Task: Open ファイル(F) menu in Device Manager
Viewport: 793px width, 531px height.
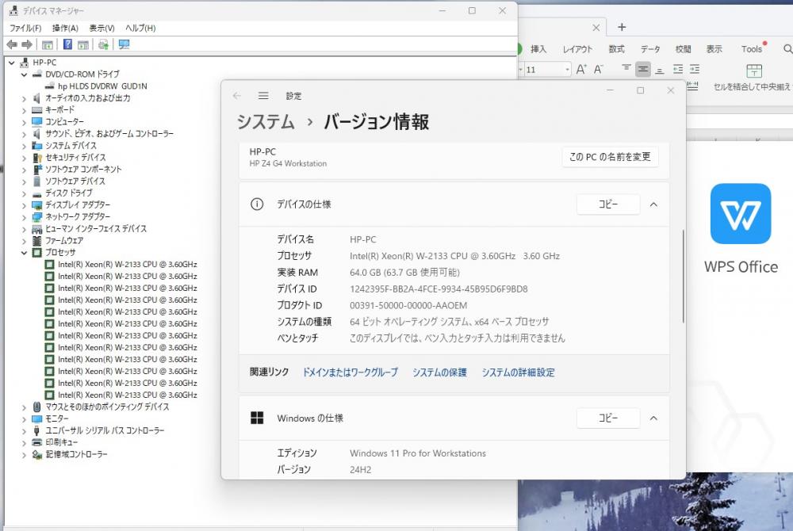Action: coord(25,28)
